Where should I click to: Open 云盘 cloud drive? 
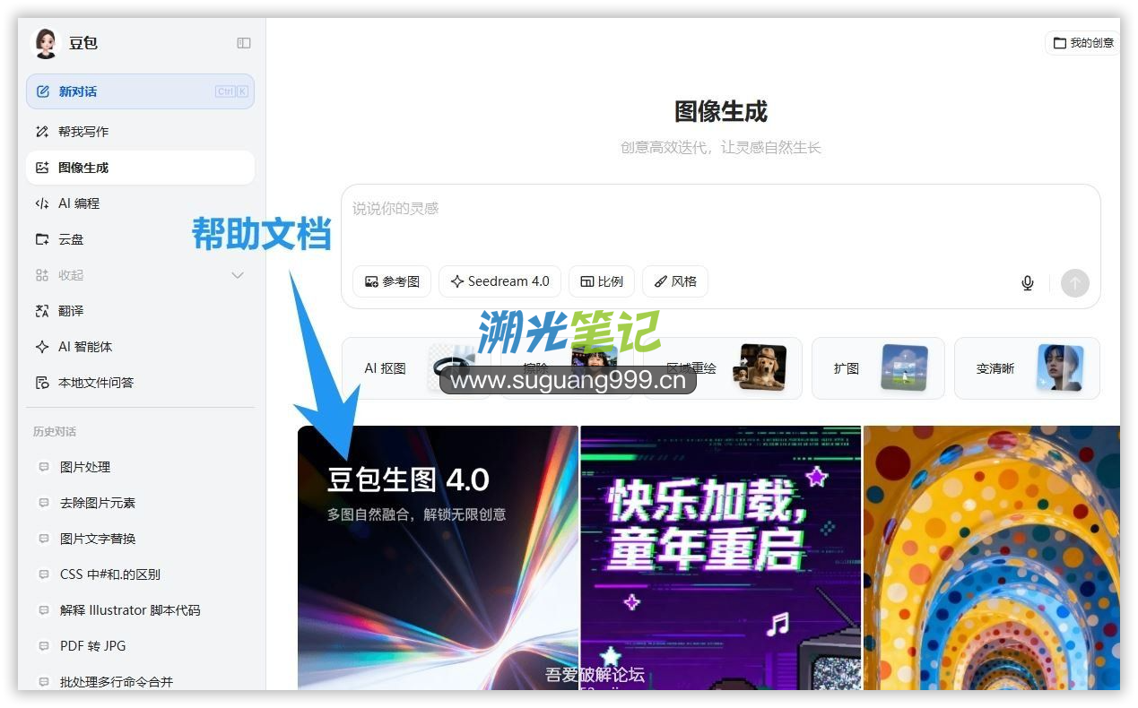tap(71, 239)
